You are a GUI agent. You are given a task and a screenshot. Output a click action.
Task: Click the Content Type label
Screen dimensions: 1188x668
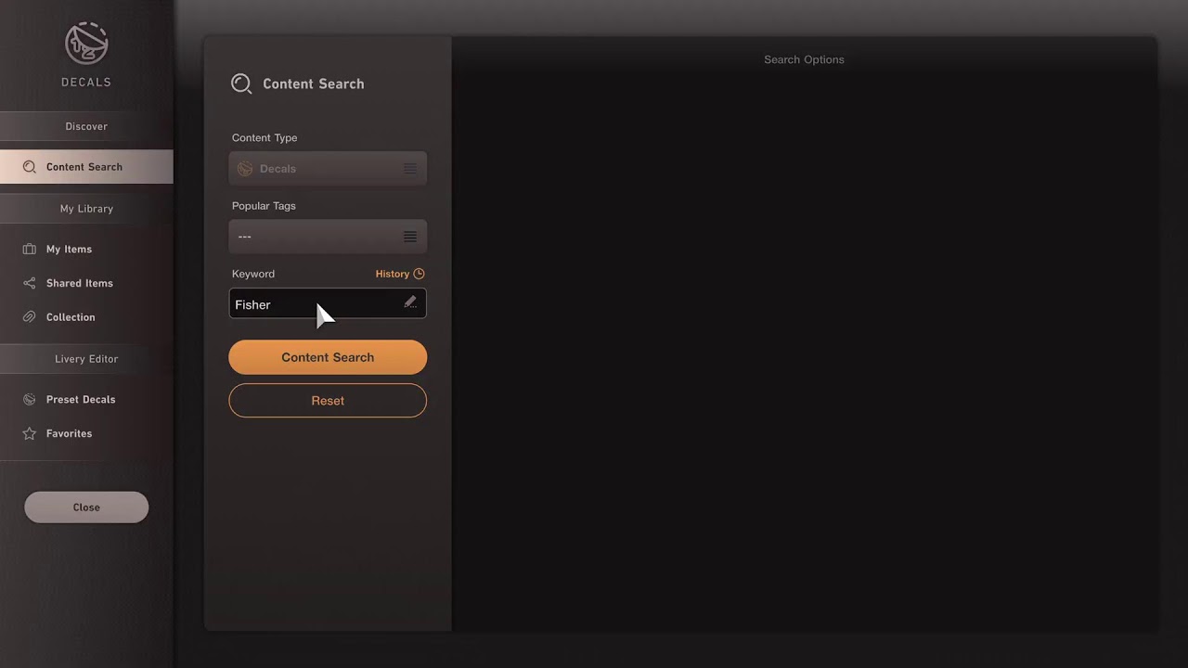coord(265,137)
